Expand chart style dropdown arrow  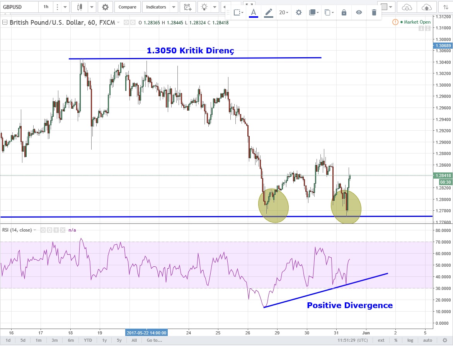(x=92, y=7)
